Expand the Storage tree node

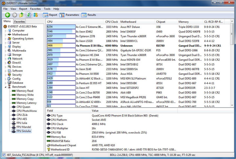6,55
